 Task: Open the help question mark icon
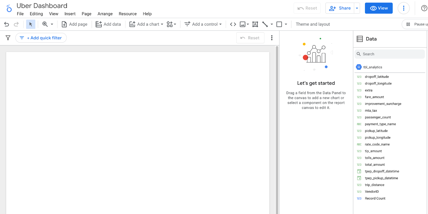[424, 8]
